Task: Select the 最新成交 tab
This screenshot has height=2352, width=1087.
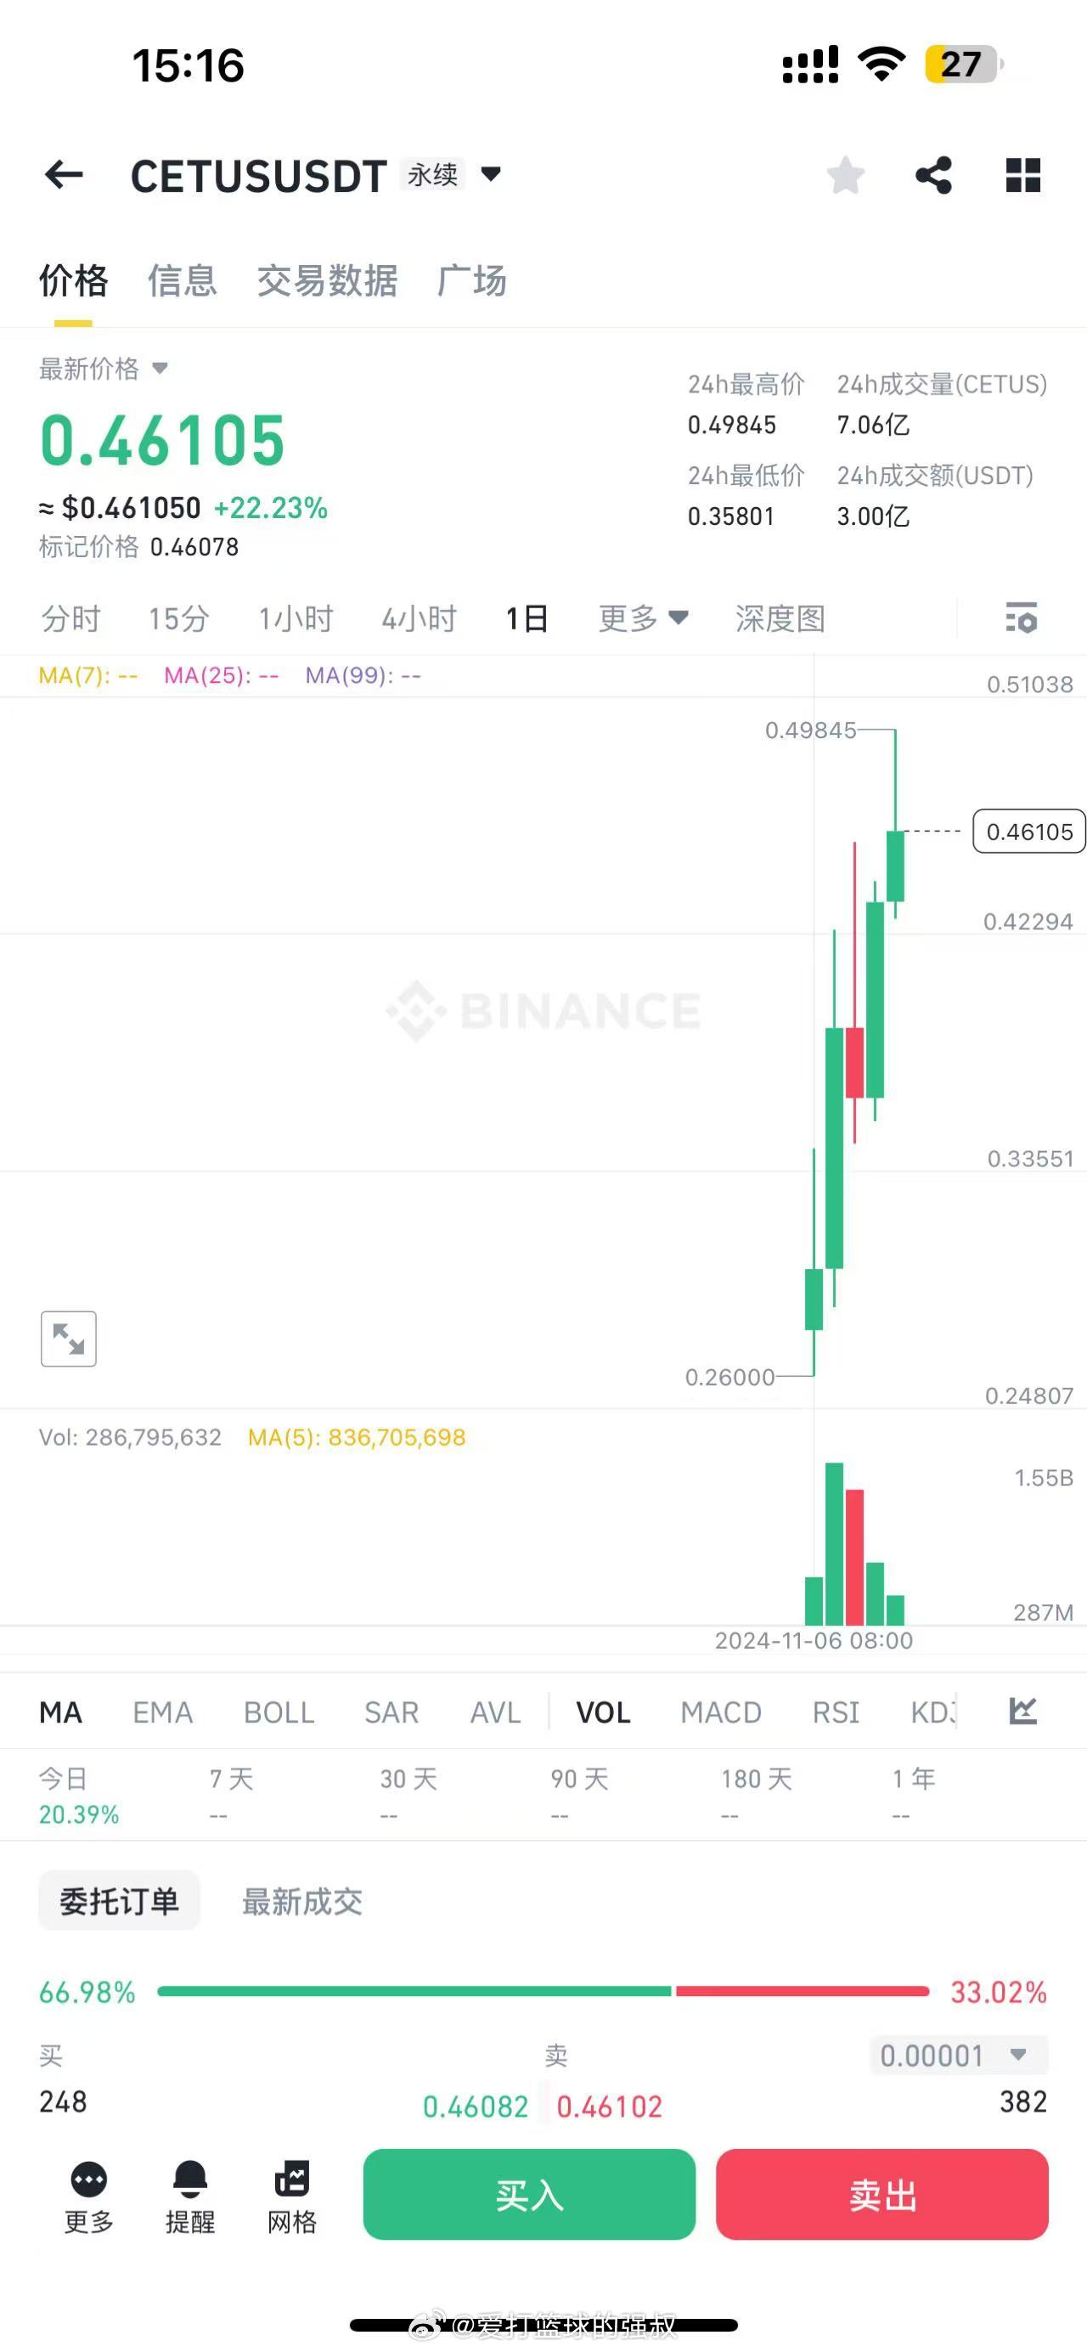Action: tap(302, 1902)
